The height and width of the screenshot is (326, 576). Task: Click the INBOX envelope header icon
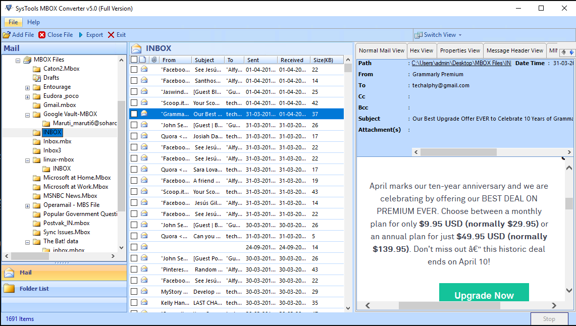pyautogui.click(x=137, y=48)
